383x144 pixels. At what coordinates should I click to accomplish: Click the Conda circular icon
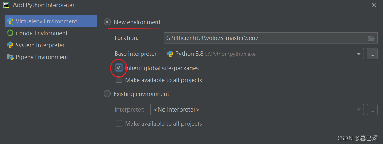click(10, 33)
